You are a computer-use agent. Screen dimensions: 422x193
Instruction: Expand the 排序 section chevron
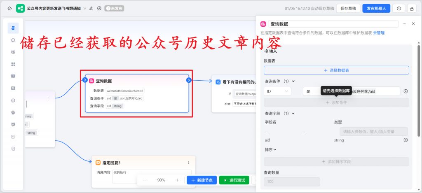[x=275, y=150]
